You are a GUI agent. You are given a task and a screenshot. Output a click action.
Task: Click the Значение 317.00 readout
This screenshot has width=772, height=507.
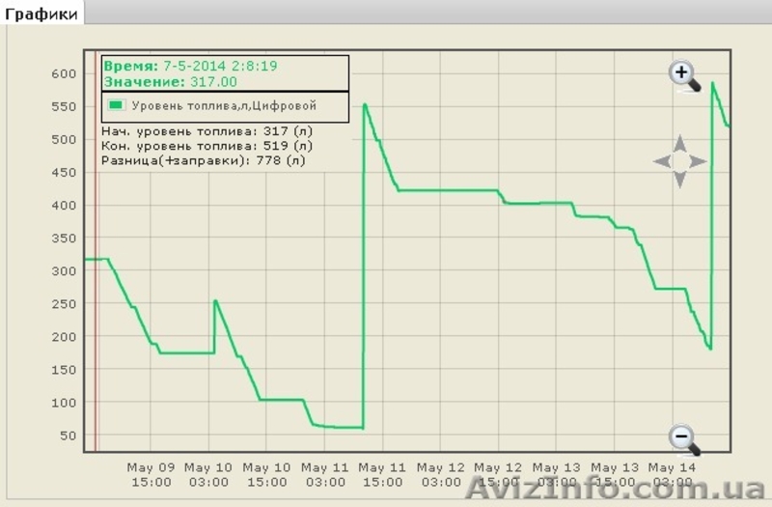[170, 82]
